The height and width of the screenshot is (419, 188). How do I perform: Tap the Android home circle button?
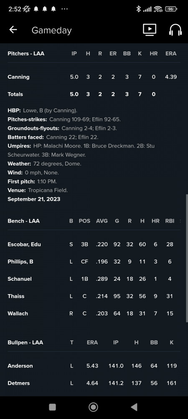pyautogui.click(x=93, y=407)
